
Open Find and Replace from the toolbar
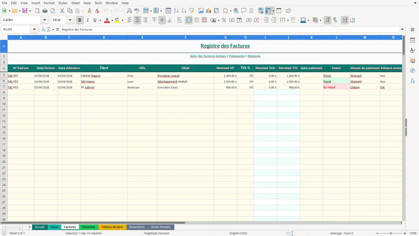(x=129, y=11)
